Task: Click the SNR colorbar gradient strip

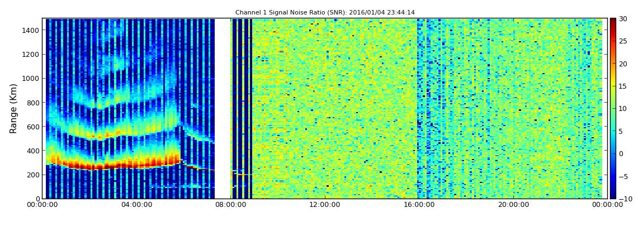Action: click(x=613, y=108)
